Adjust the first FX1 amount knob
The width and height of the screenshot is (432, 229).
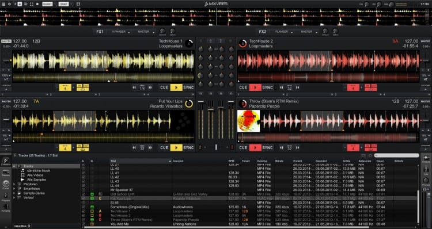coord(162,31)
